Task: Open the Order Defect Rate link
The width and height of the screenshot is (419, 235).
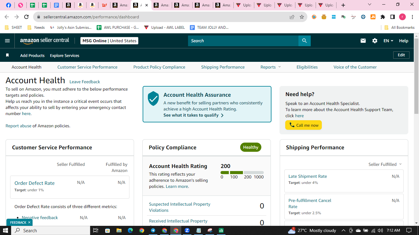Action: (x=34, y=183)
